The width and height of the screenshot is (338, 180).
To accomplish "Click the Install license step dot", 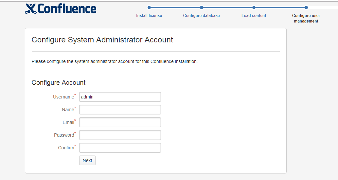I will (149, 7).
